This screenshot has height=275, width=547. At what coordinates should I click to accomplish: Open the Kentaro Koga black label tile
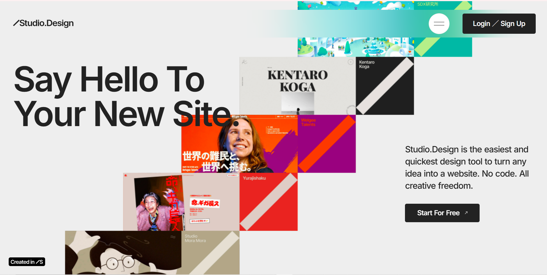pos(385,86)
